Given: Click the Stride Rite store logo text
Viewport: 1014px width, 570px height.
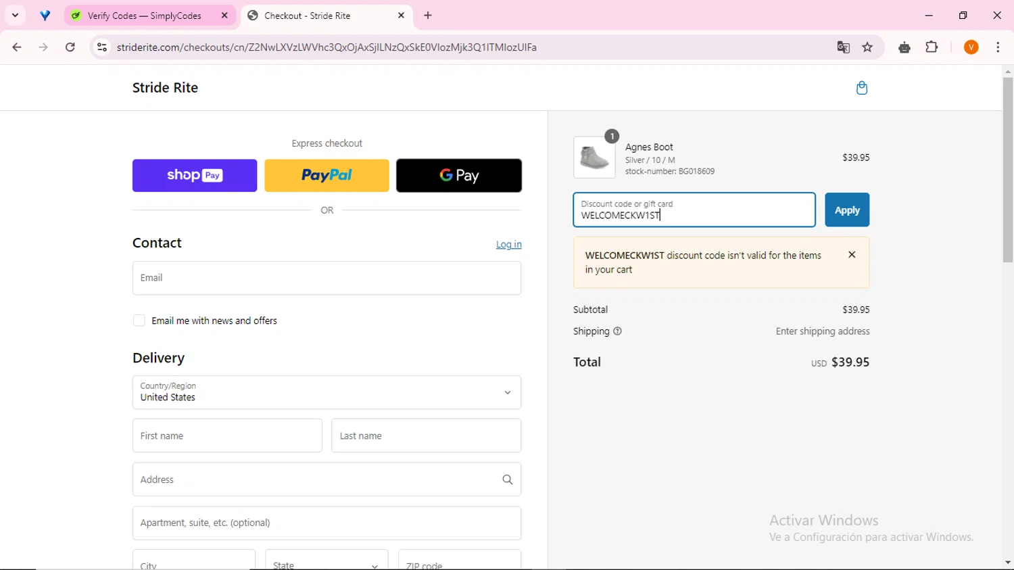Looking at the screenshot, I should [x=166, y=88].
